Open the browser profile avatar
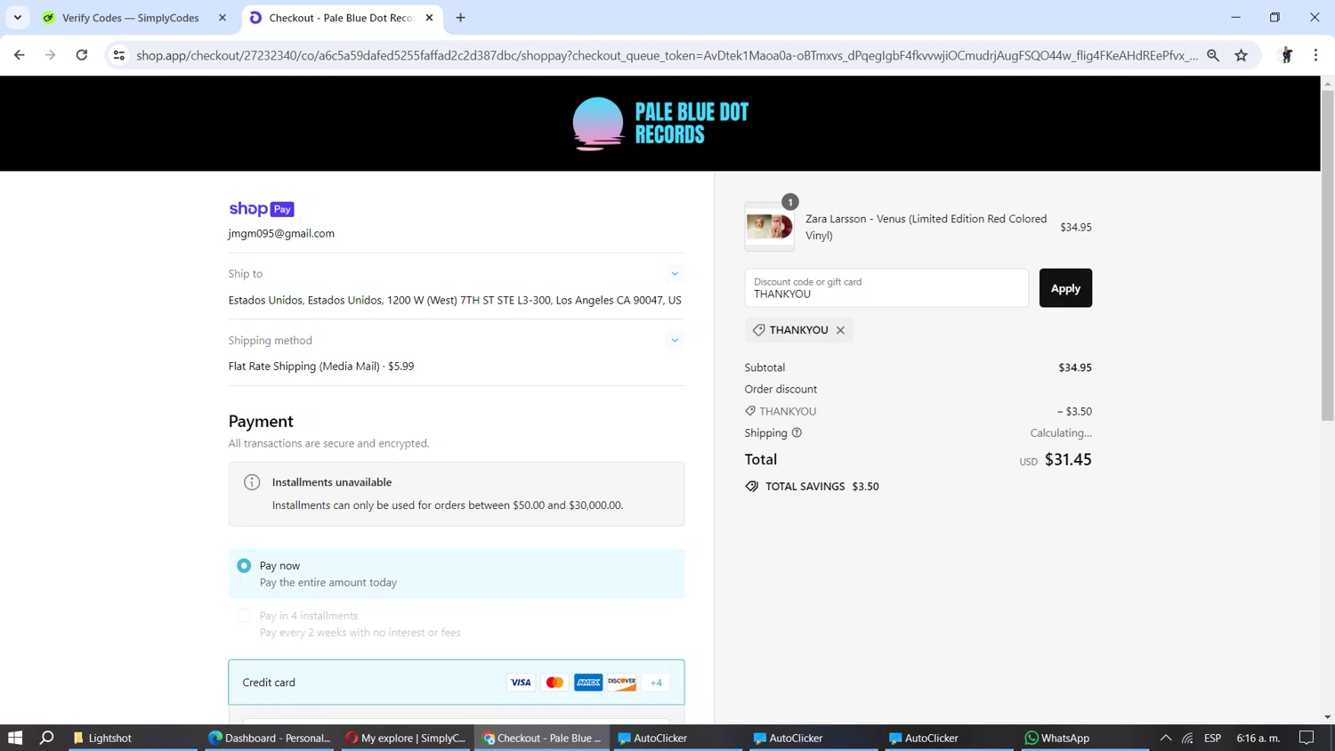The image size is (1335, 751). 1286,55
